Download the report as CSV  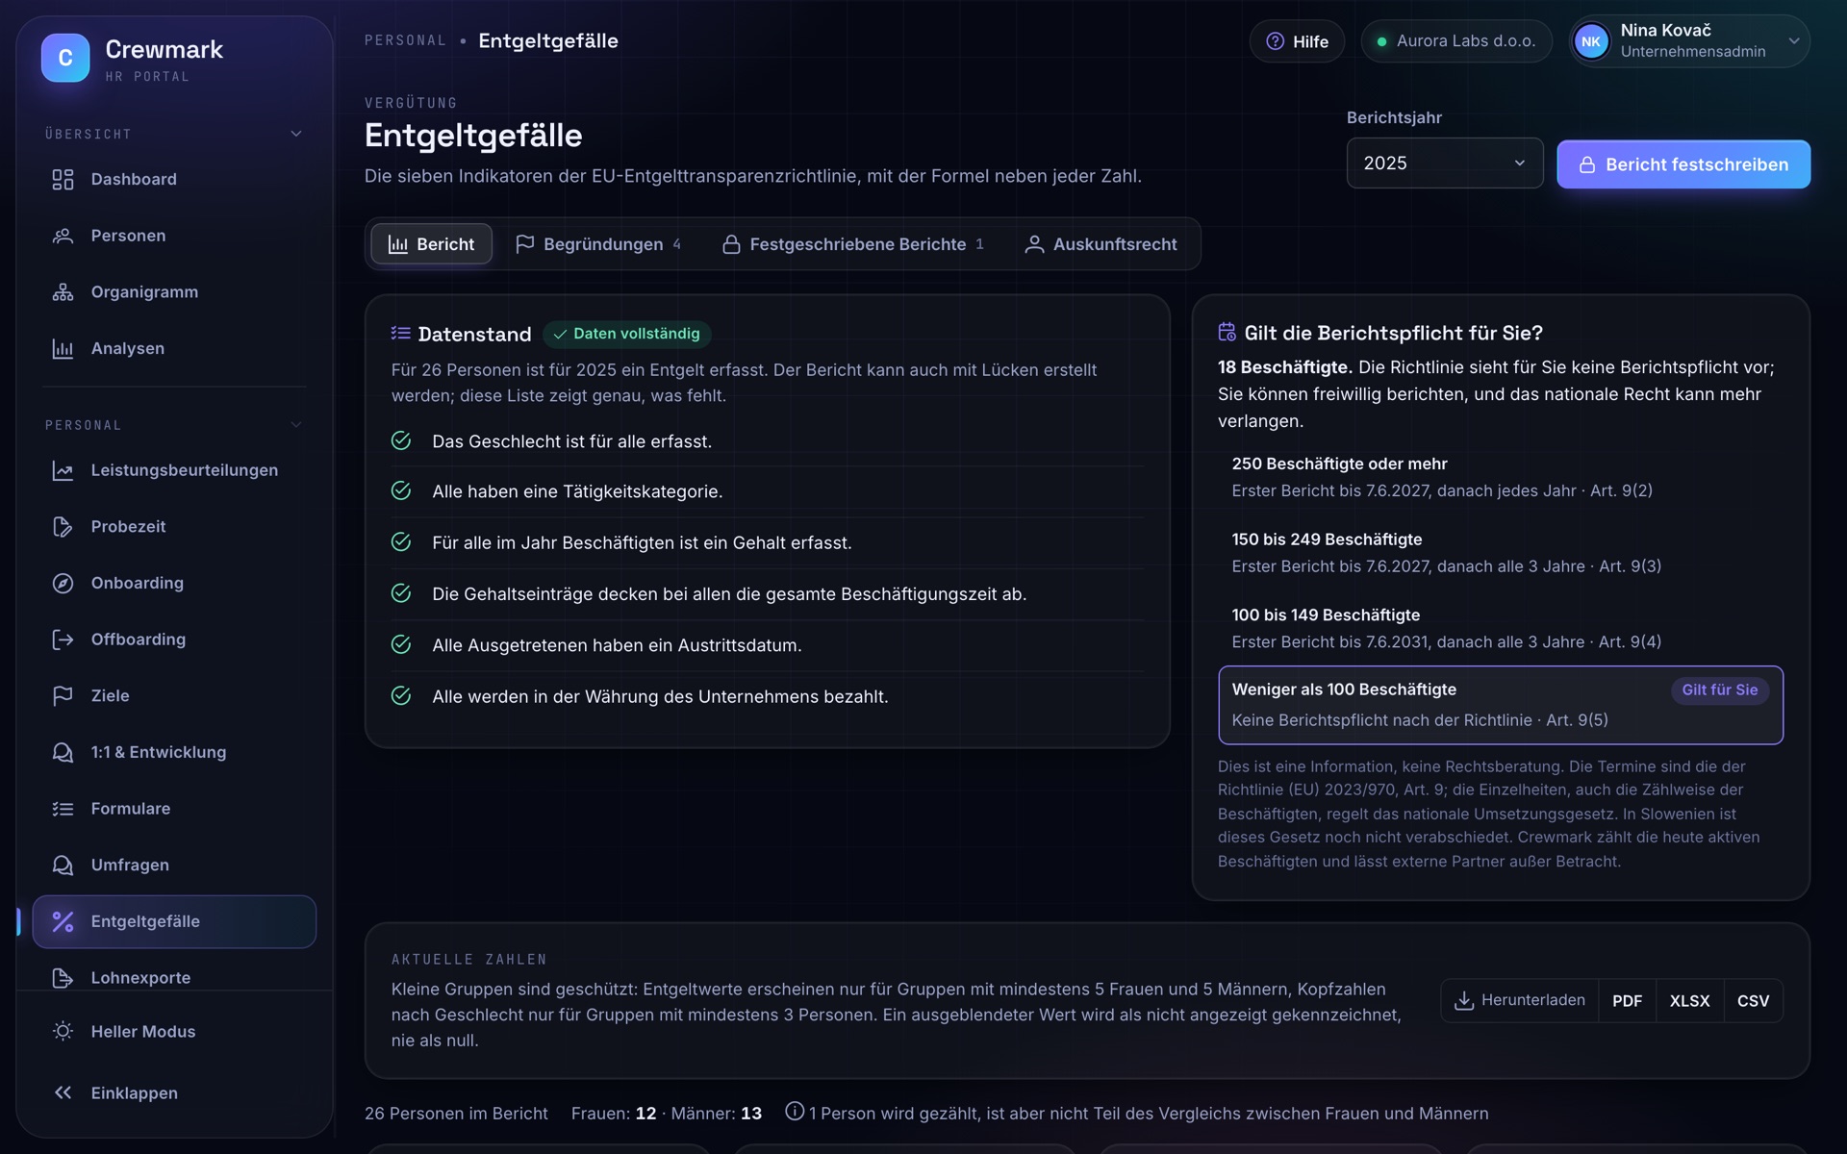(x=1753, y=1001)
